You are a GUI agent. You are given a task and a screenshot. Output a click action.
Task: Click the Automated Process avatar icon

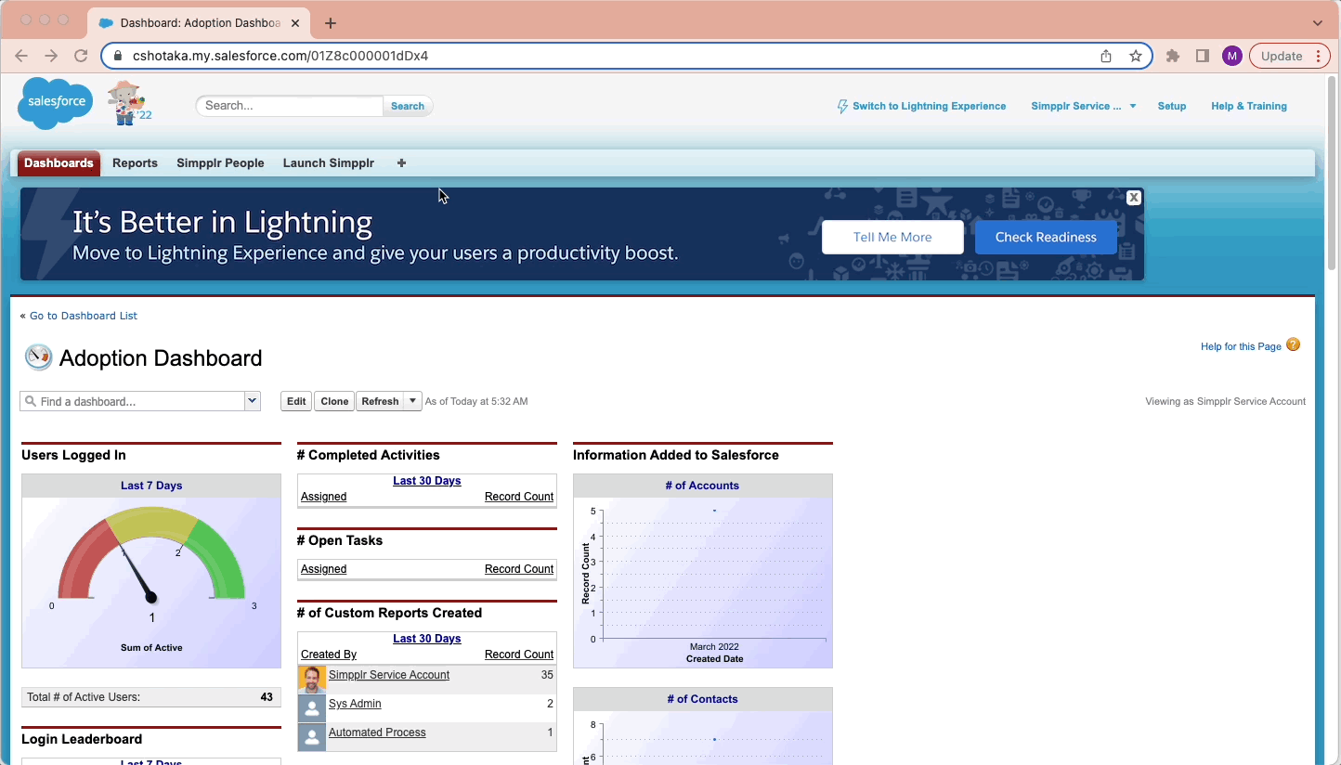click(x=312, y=737)
